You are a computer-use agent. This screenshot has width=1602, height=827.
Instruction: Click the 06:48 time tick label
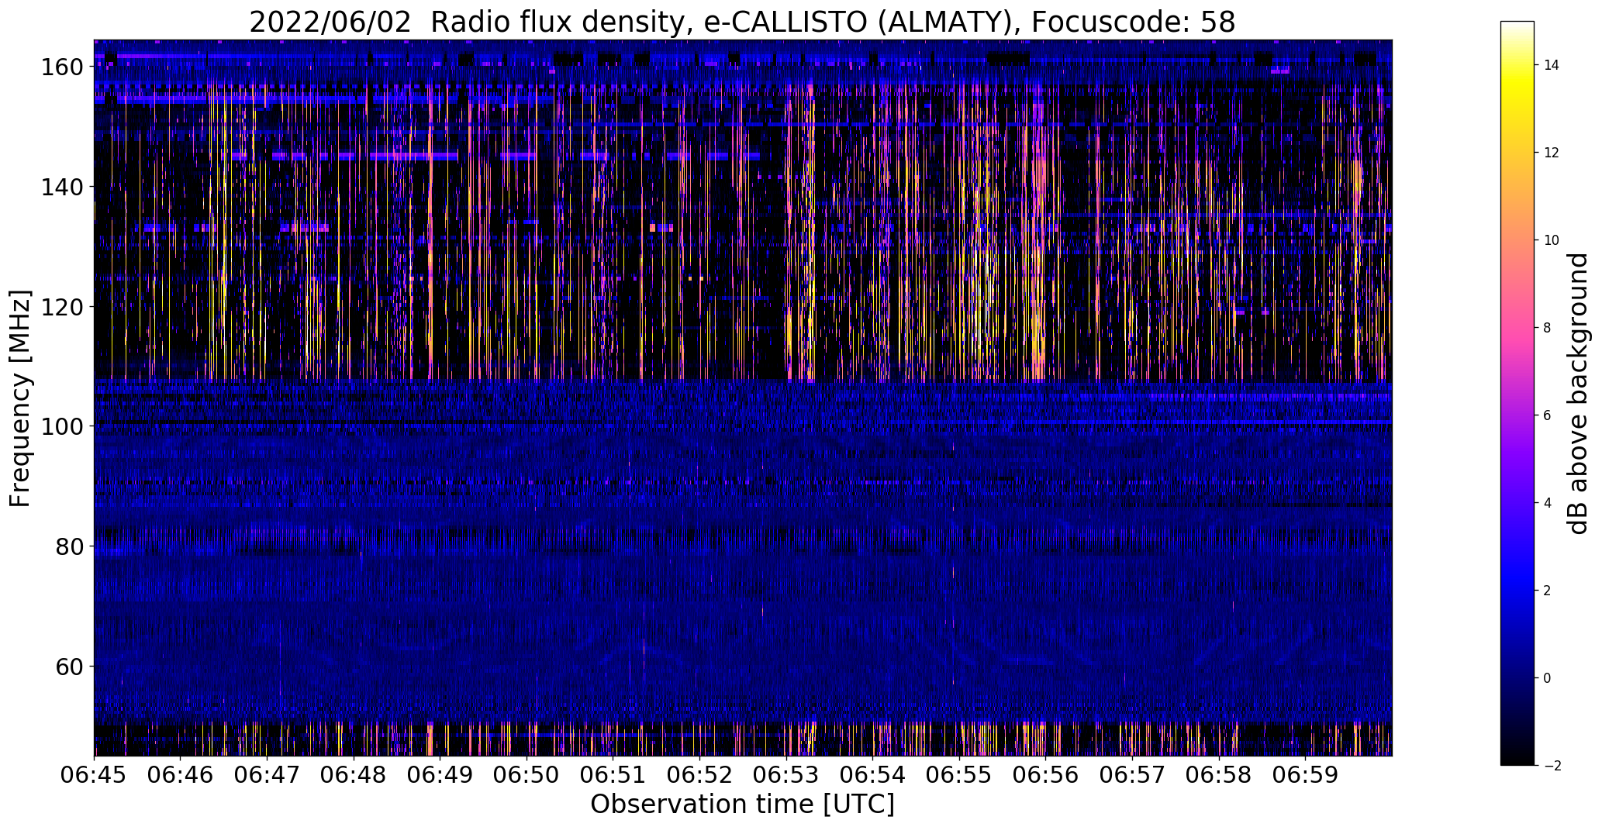[x=354, y=774]
